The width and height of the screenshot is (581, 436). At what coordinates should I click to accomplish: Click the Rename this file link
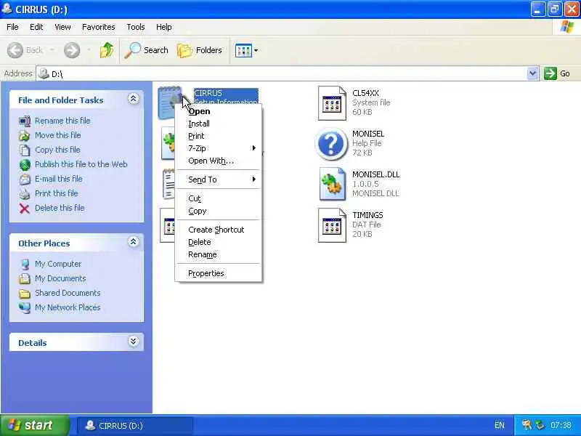point(62,121)
